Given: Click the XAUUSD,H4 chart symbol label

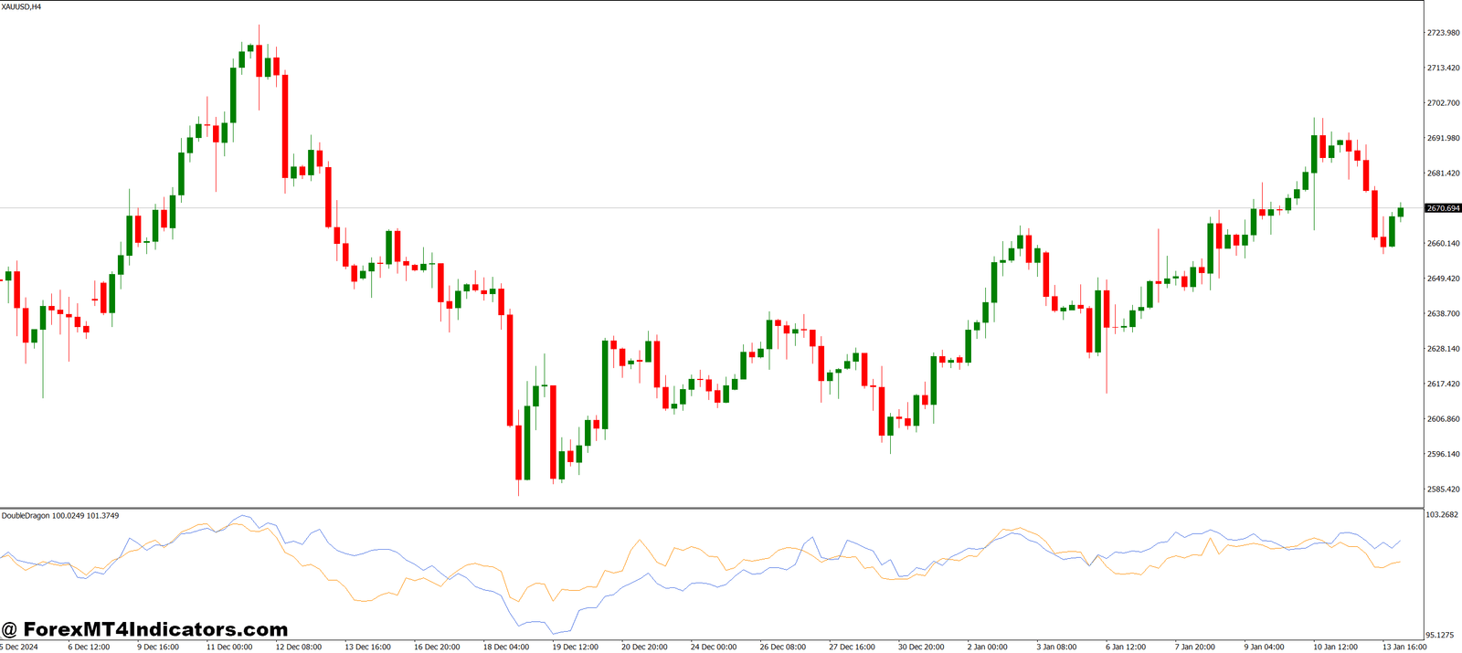Looking at the screenshot, I should coord(22,6).
